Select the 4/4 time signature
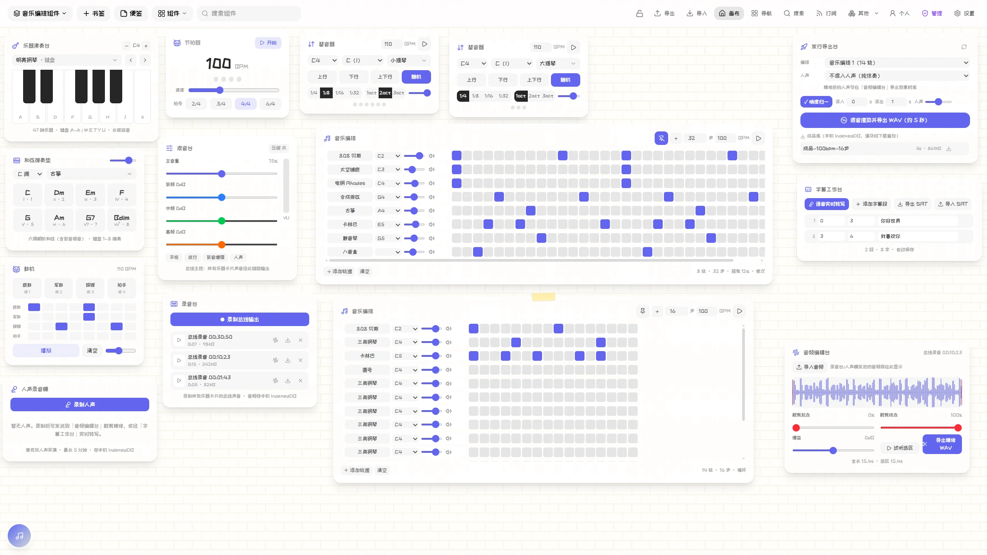 tap(246, 104)
